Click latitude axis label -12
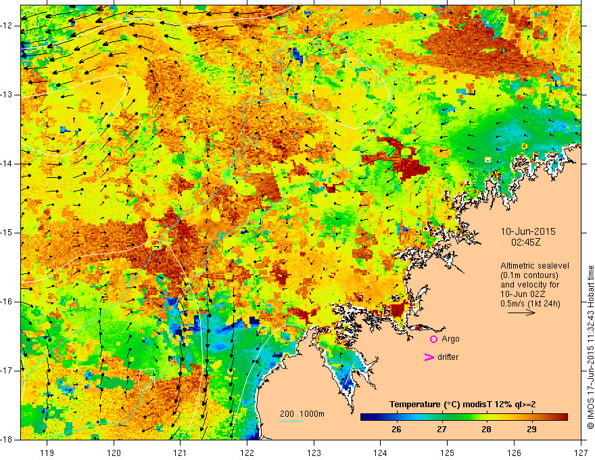Viewport: 595px width, 460px height. coord(7,26)
